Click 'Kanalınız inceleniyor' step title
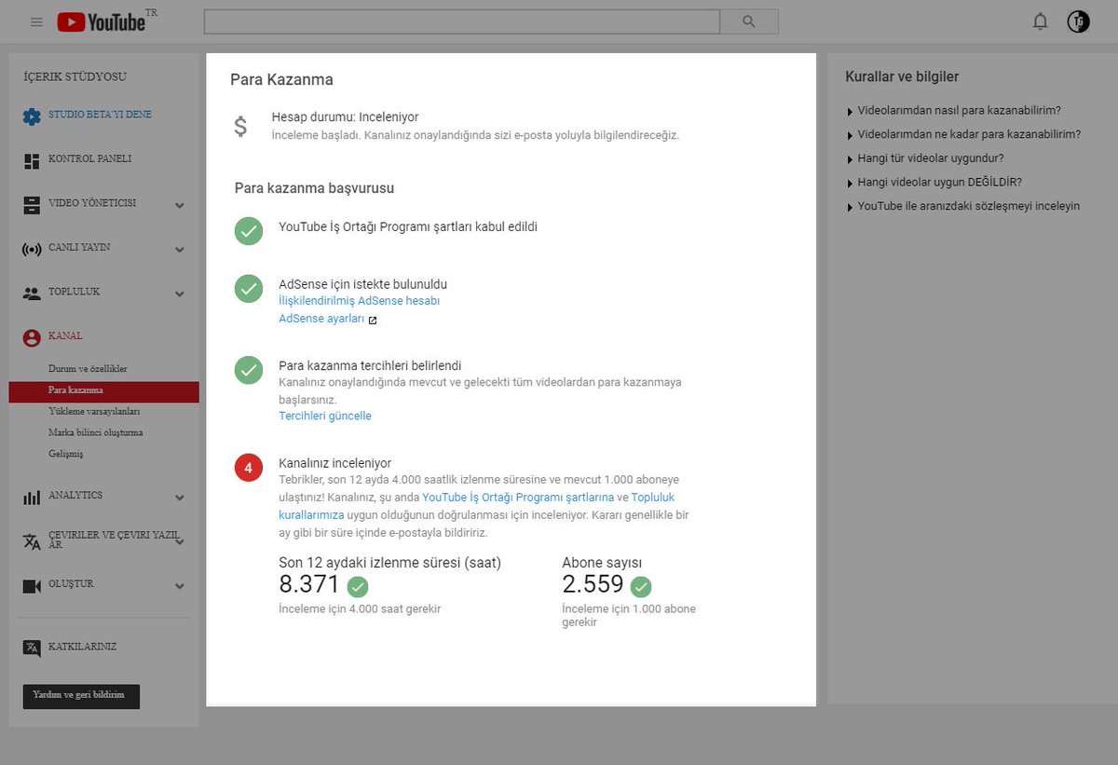 tap(334, 463)
